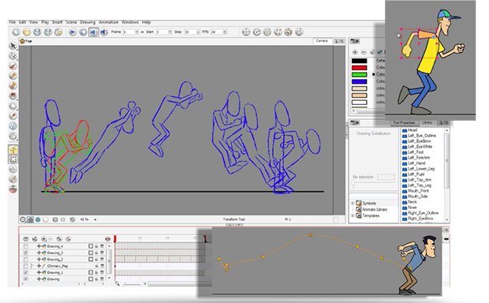489x303 pixels.
Task: Click the Add Layer plus icon in timeline
Action: (43, 239)
